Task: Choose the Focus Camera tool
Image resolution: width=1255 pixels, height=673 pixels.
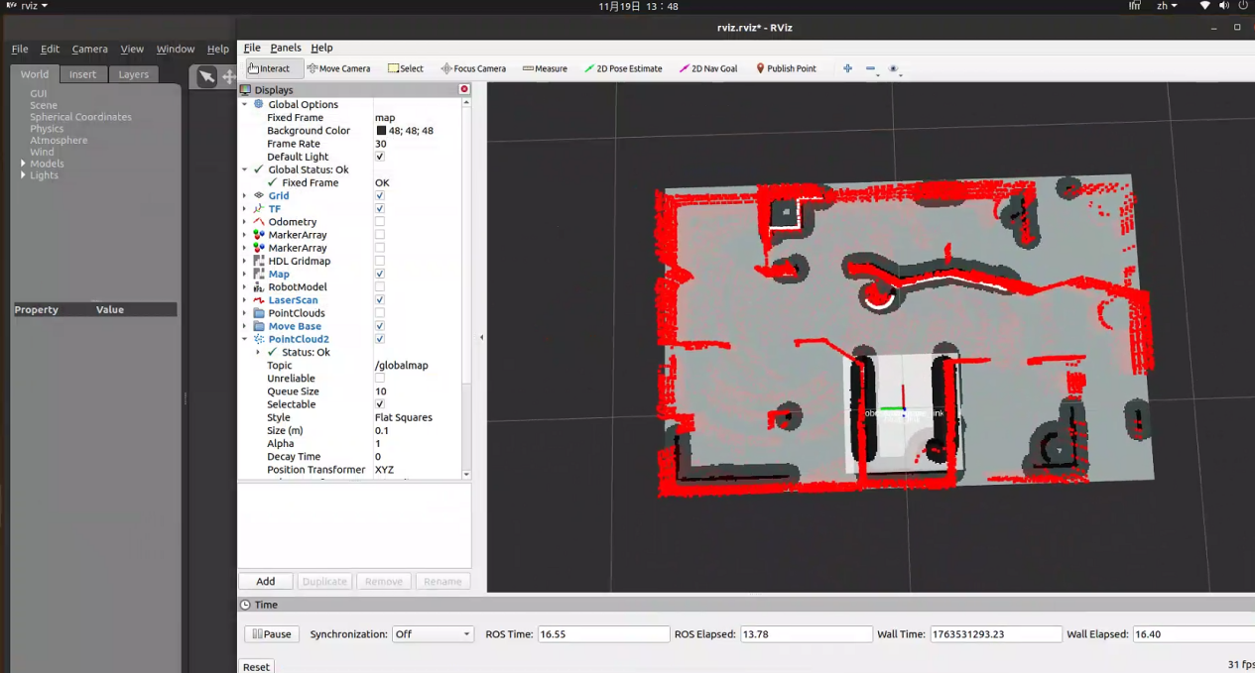Action: click(x=473, y=68)
